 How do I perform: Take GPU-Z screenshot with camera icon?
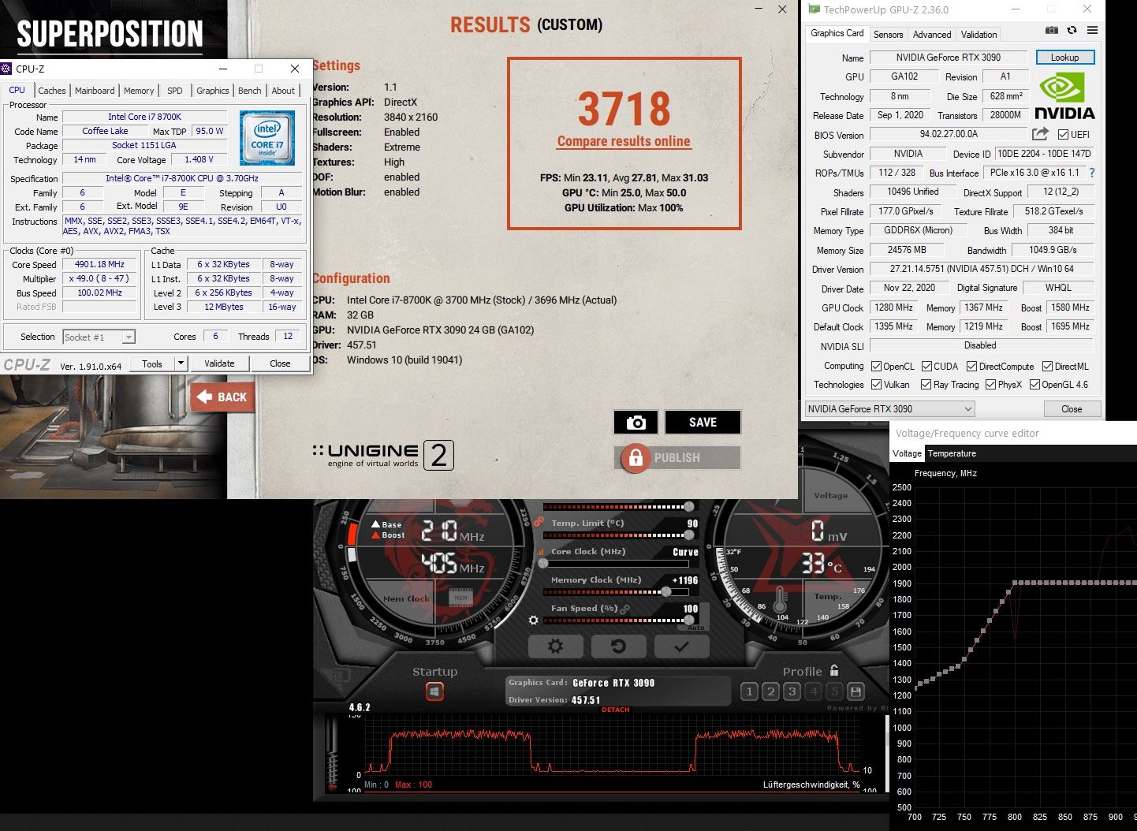pyautogui.click(x=1052, y=30)
